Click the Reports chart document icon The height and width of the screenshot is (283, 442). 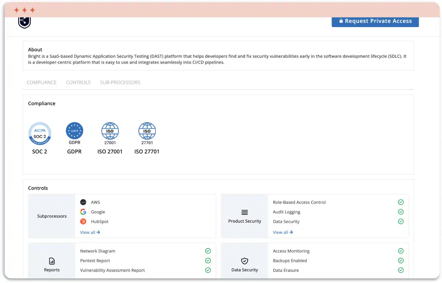[52, 261]
